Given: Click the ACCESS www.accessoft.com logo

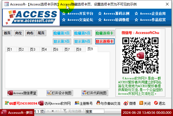Looking at the screenshot, I should [31, 17].
